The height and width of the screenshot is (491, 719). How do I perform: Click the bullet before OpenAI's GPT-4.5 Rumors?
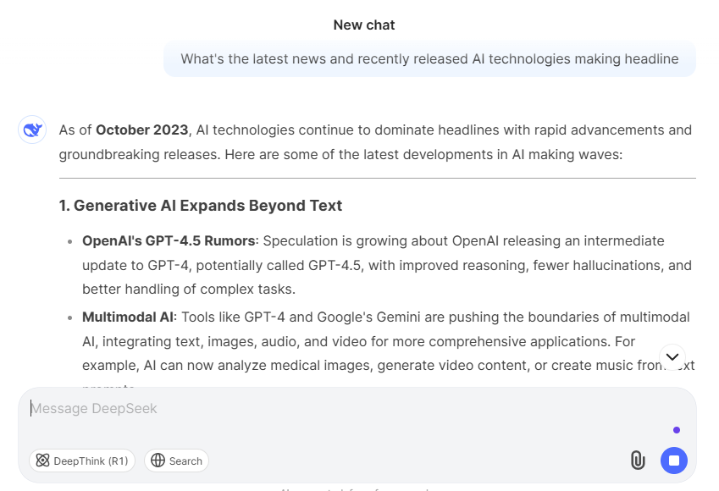69,242
